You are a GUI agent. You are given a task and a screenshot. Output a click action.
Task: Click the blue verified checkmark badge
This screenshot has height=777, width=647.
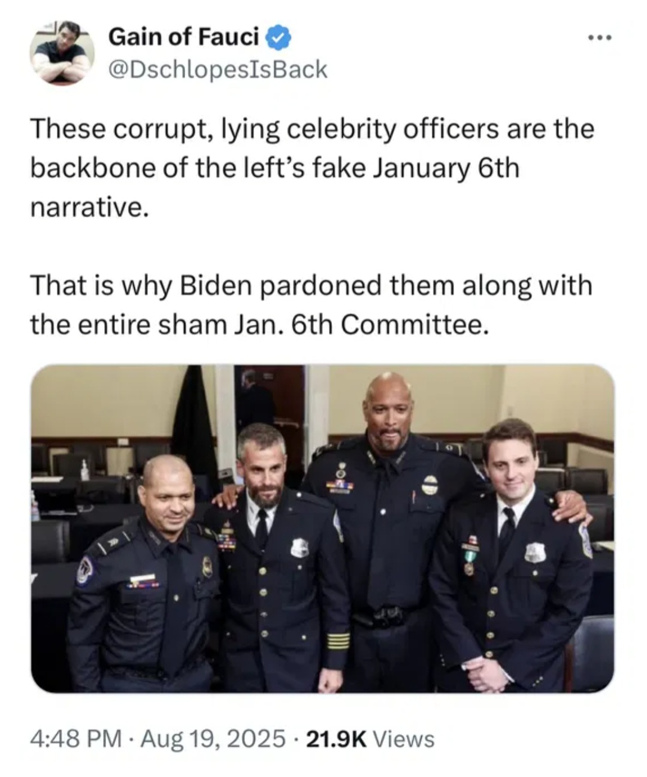coord(279,38)
